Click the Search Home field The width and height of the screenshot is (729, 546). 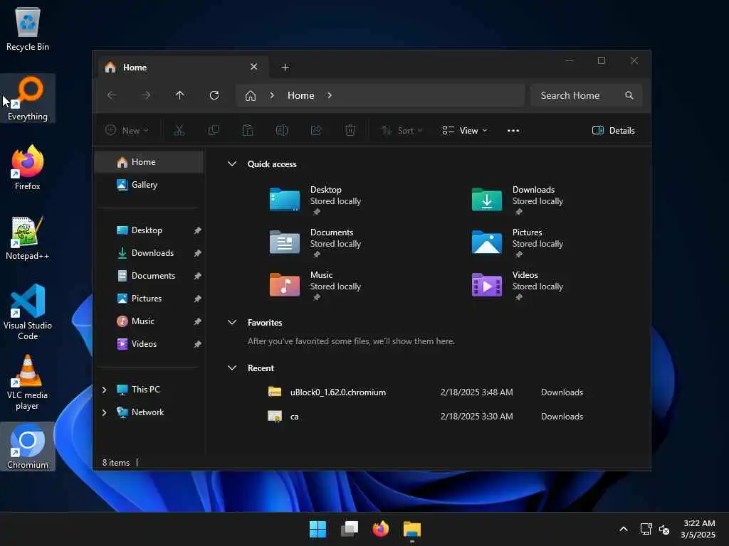[587, 95]
